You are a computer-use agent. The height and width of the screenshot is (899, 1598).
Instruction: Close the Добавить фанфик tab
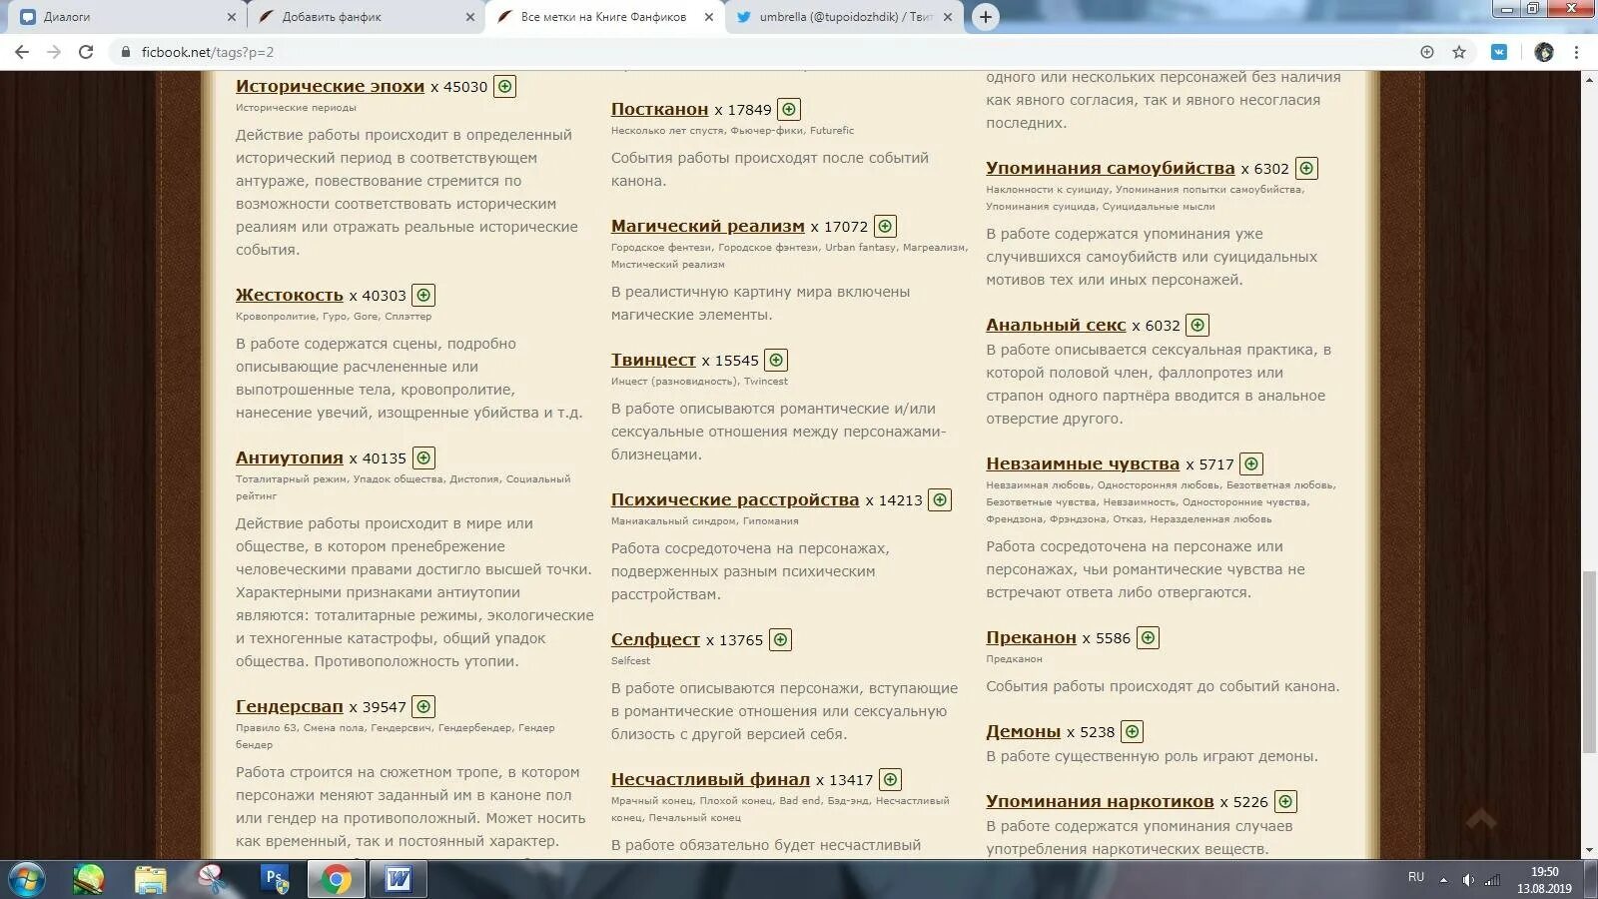point(470,17)
